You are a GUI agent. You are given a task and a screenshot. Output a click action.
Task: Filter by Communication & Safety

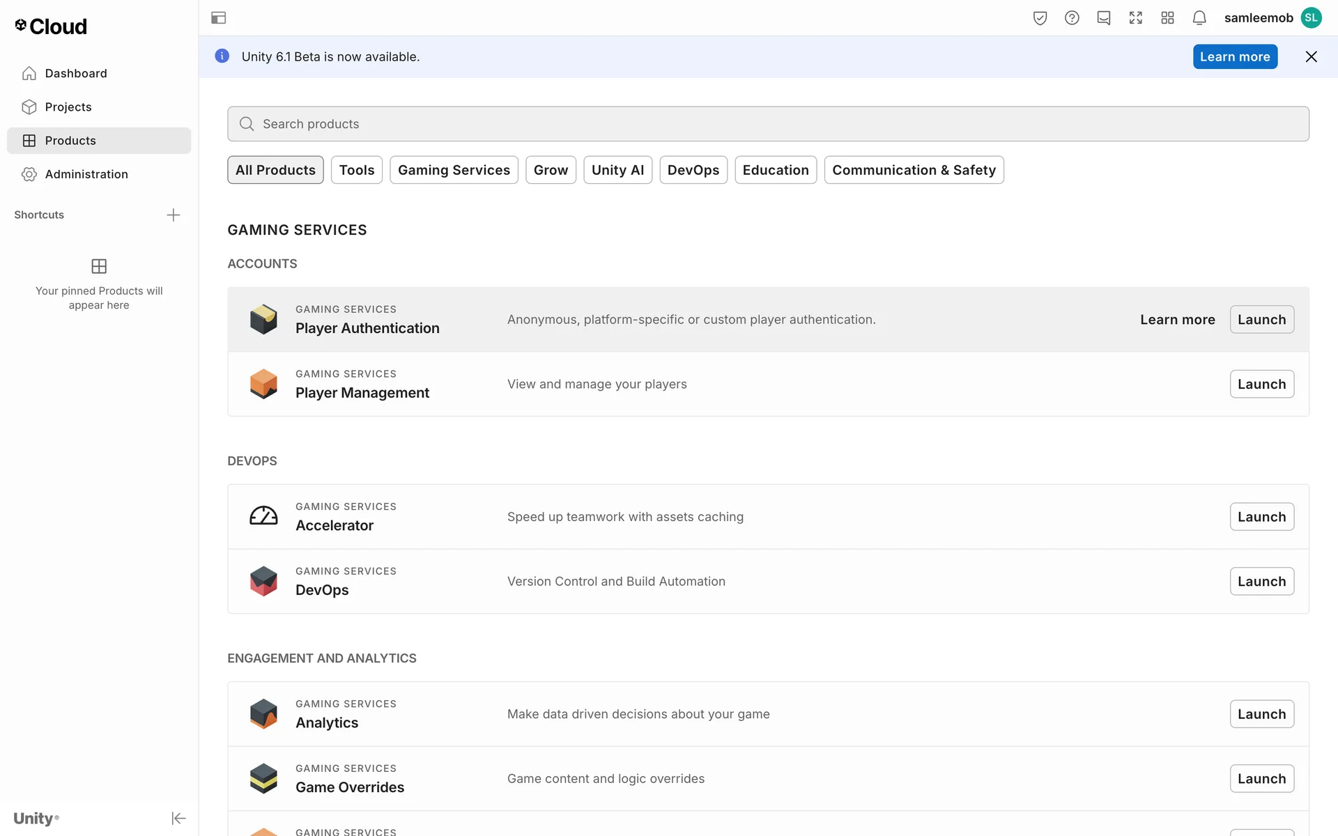[913, 170]
